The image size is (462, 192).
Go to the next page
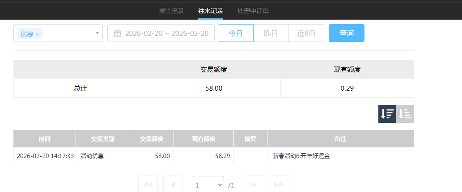point(254,184)
